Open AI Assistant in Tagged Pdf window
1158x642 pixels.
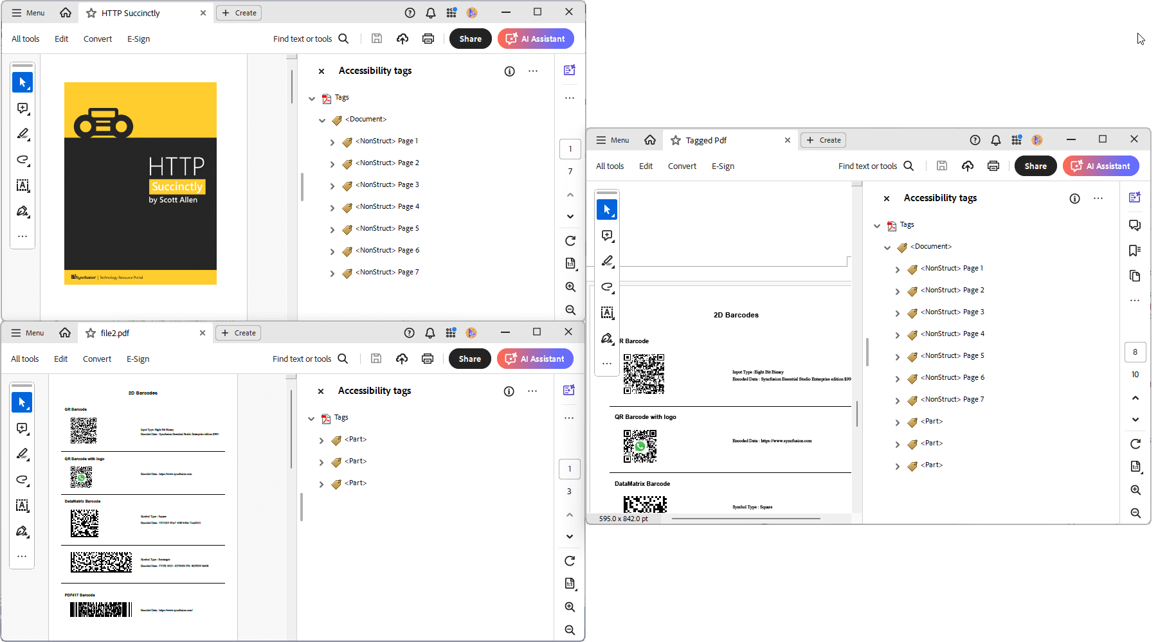click(1101, 166)
